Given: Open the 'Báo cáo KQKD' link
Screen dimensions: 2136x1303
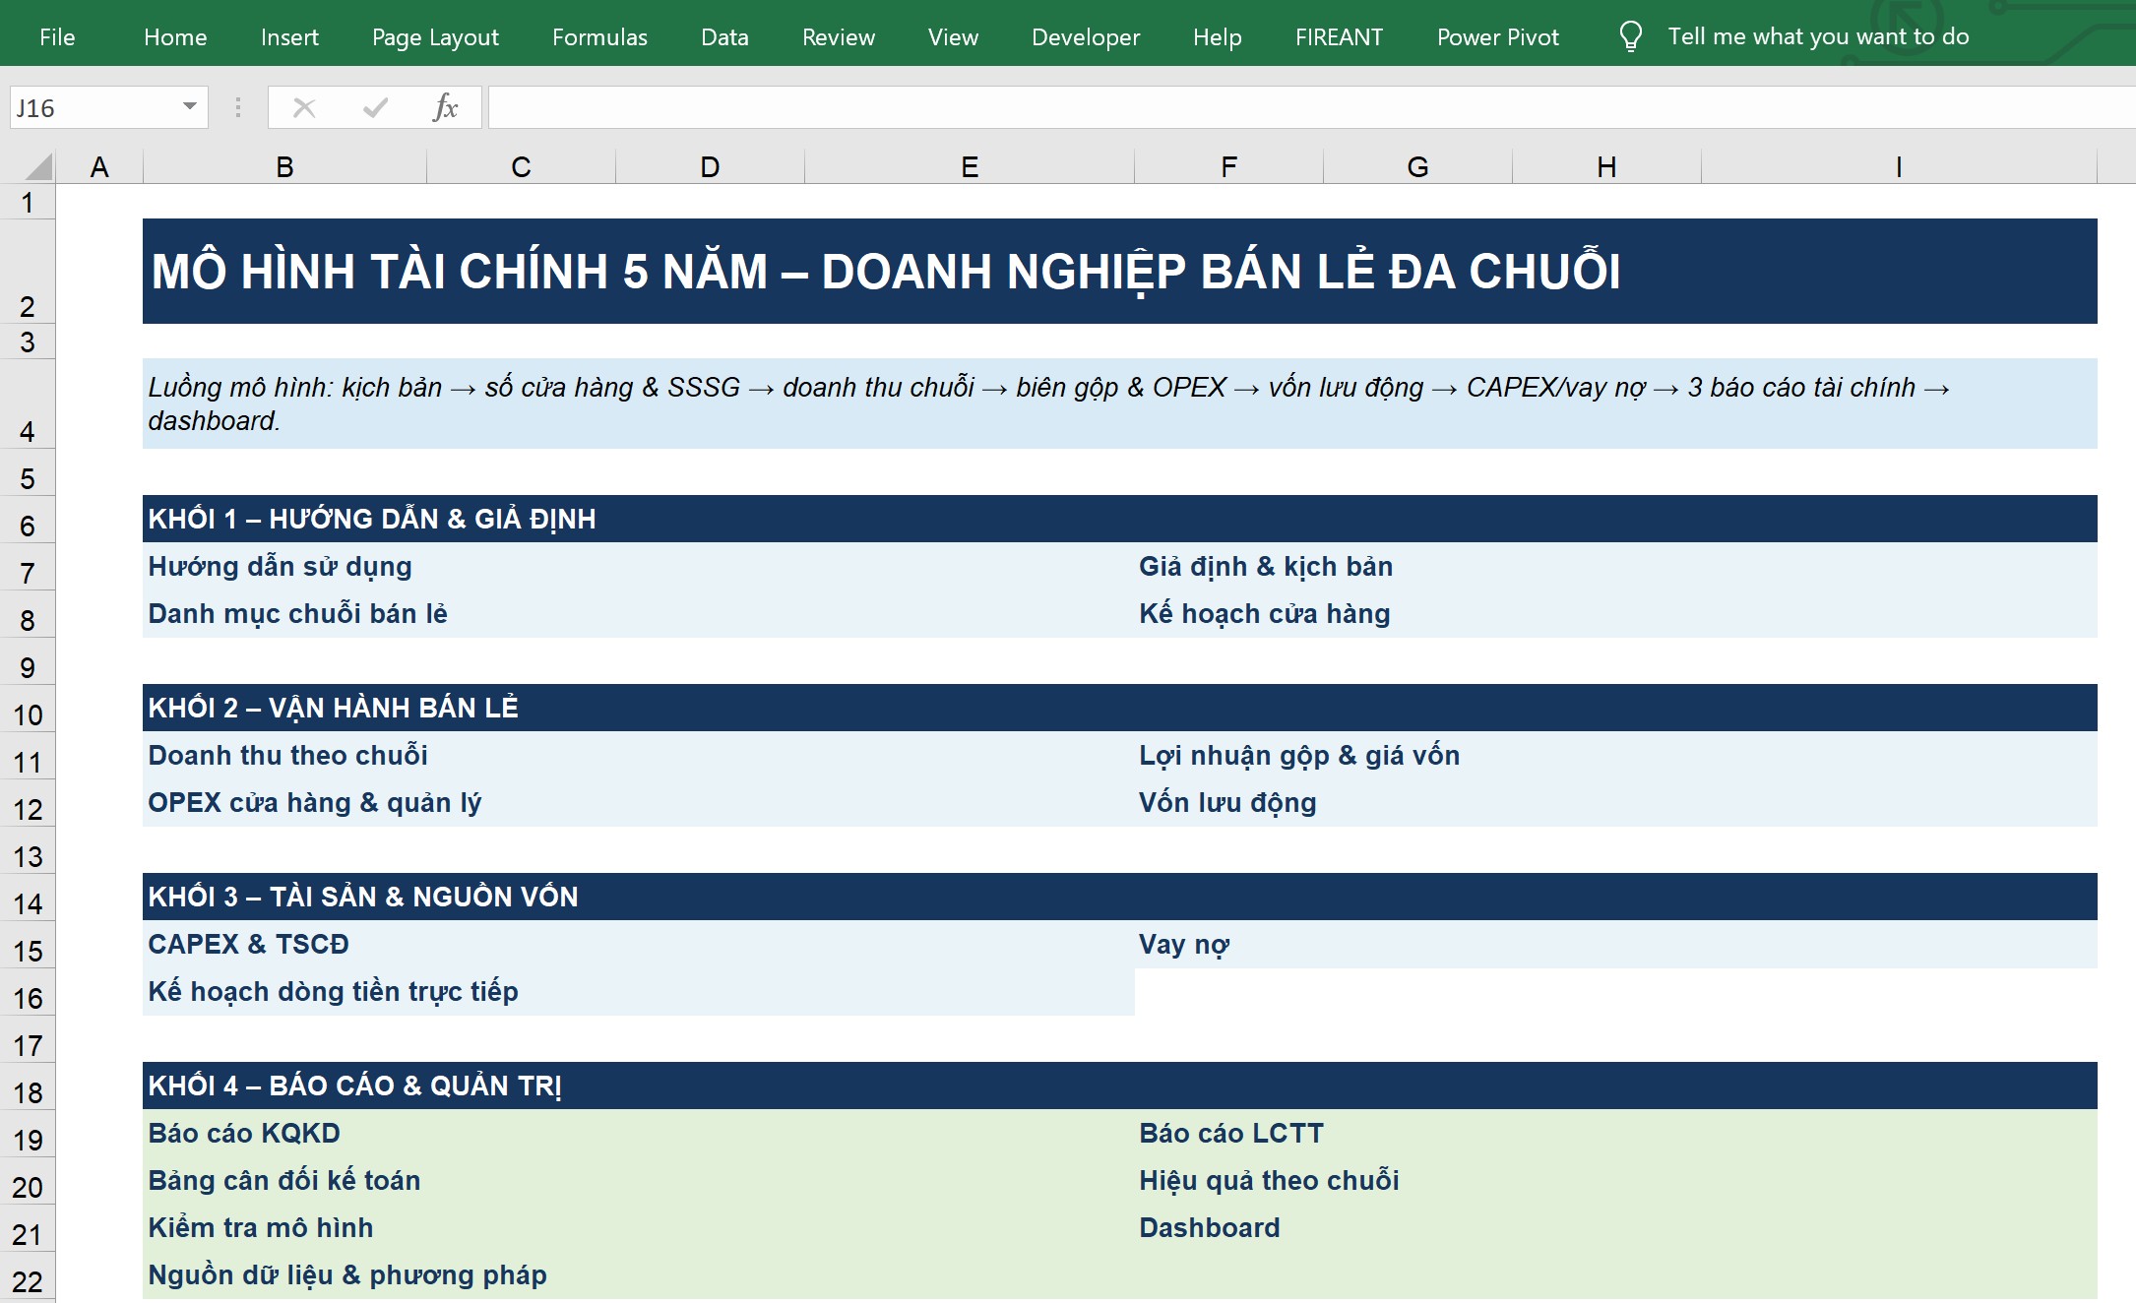Looking at the screenshot, I should pos(244,1134).
